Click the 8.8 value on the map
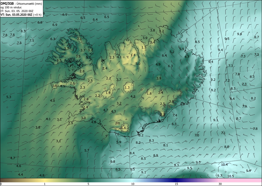 [x=113, y=162]
